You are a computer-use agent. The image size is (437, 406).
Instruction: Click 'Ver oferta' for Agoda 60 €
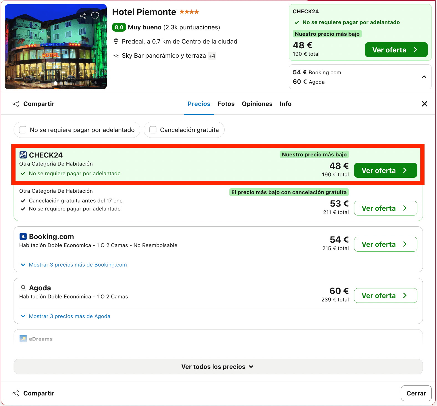(x=385, y=295)
